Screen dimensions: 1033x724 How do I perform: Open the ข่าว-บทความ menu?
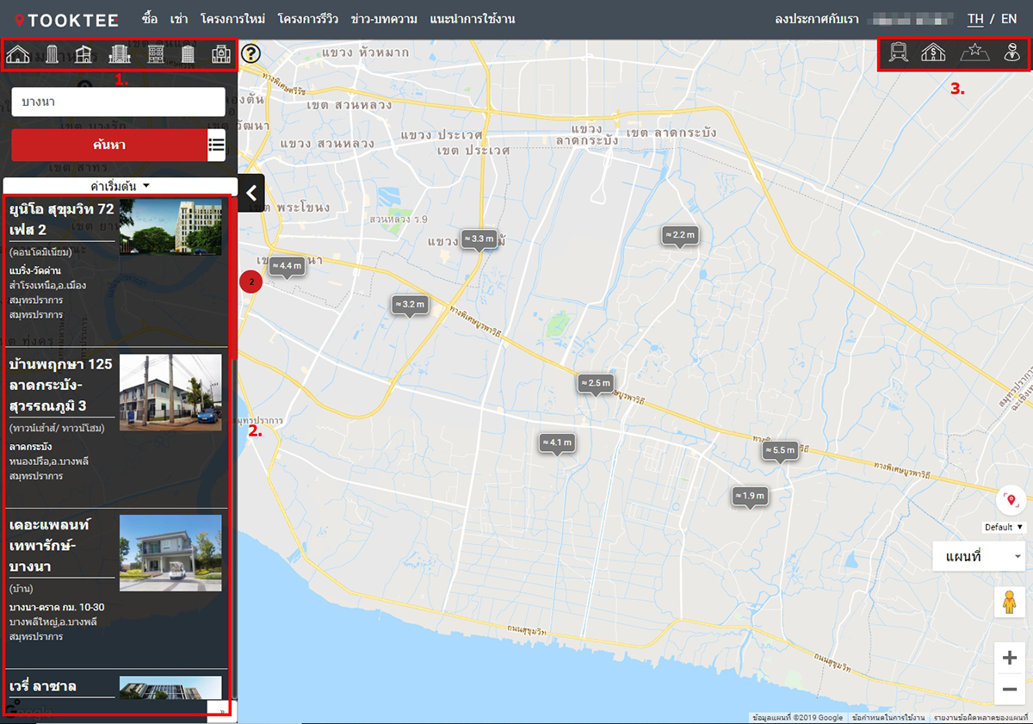click(384, 19)
